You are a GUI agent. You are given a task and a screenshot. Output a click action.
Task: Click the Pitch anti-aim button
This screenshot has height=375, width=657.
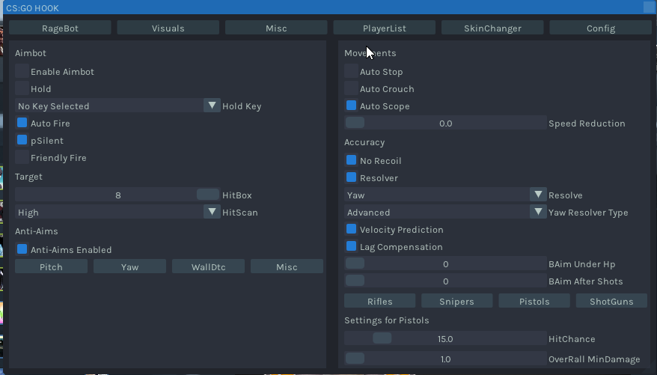(51, 266)
